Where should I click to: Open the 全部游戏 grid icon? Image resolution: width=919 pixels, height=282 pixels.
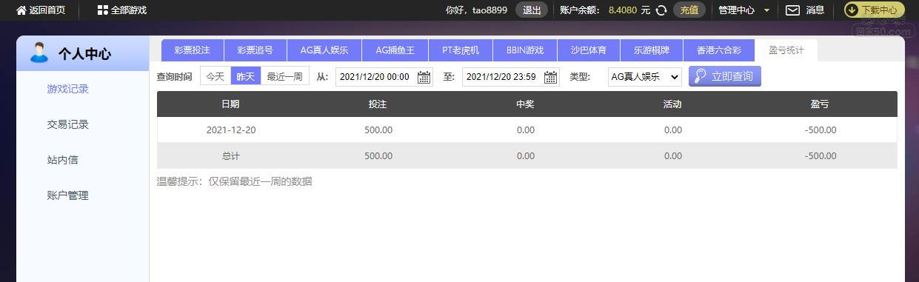102,10
